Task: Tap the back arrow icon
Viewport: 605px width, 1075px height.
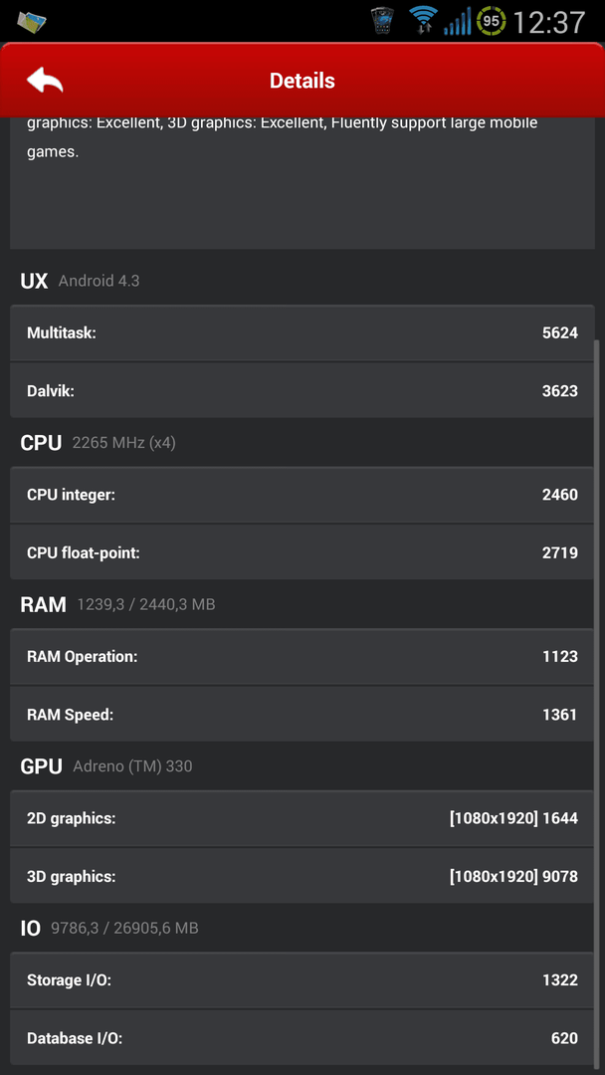Action: click(x=45, y=81)
